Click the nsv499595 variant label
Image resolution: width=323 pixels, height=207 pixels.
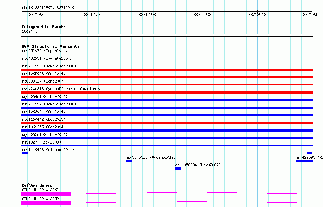pos(309,157)
